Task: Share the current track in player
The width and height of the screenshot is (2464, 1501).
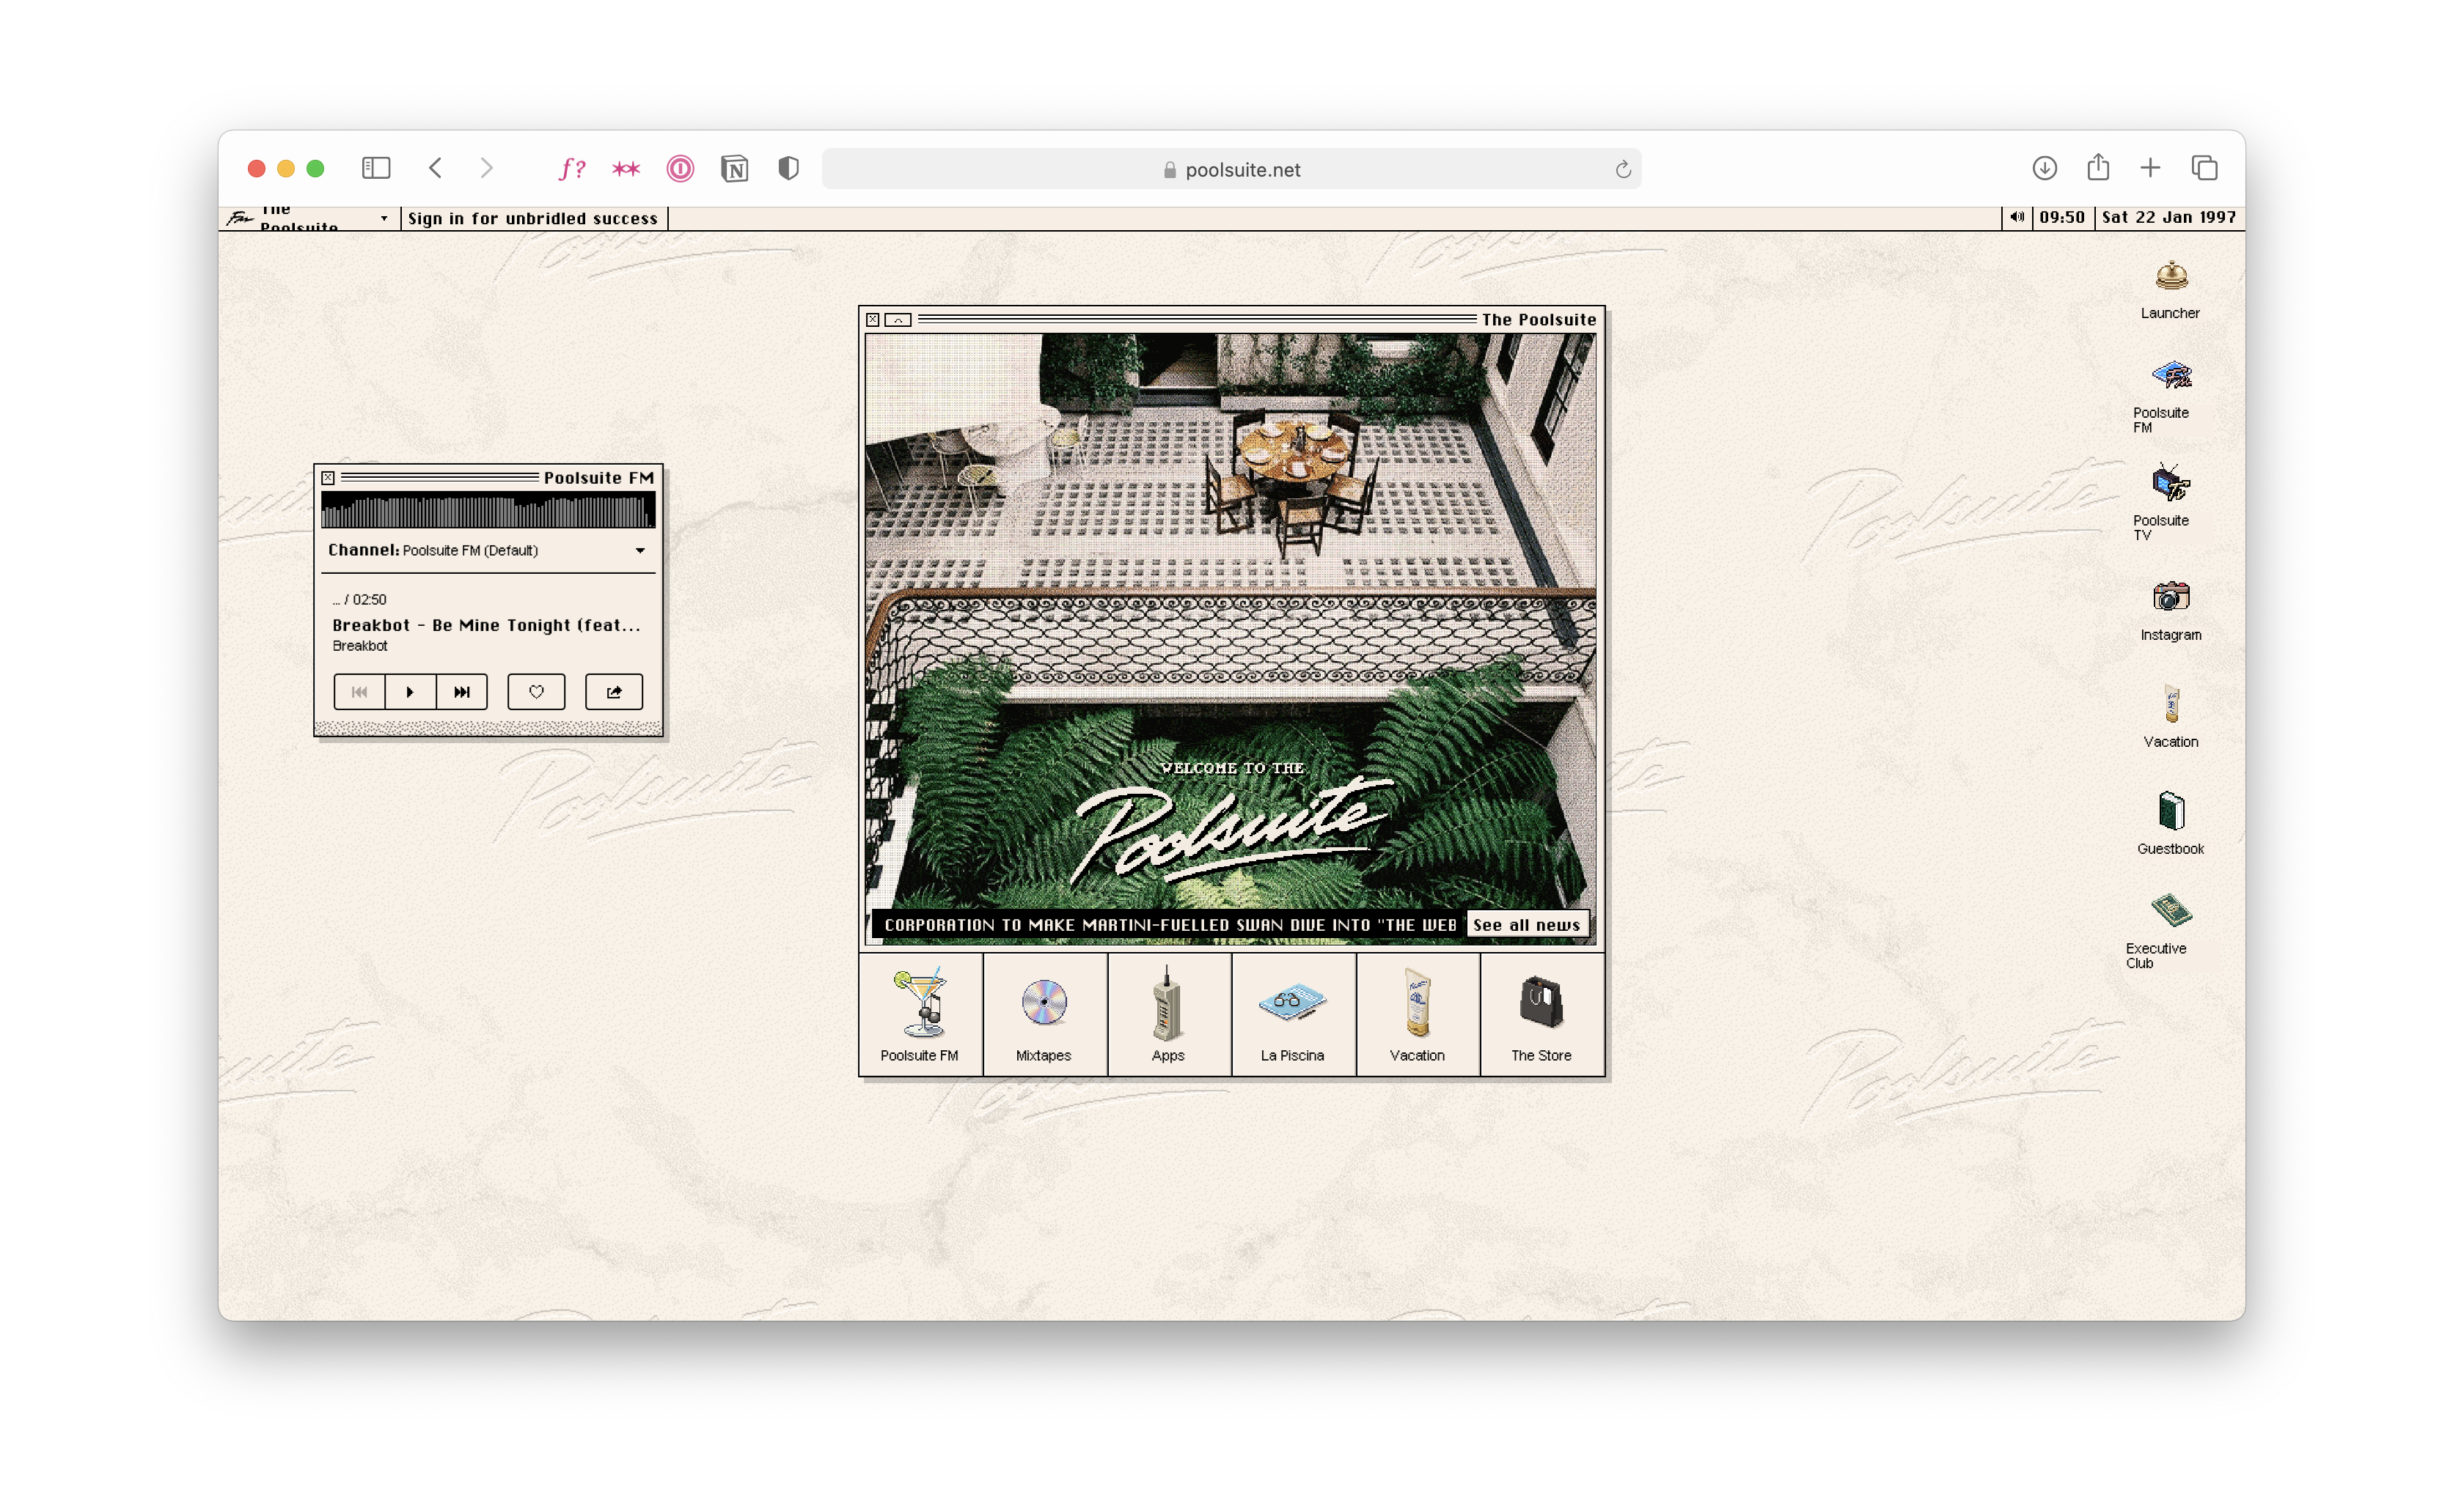Action: pyautogui.click(x=613, y=692)
